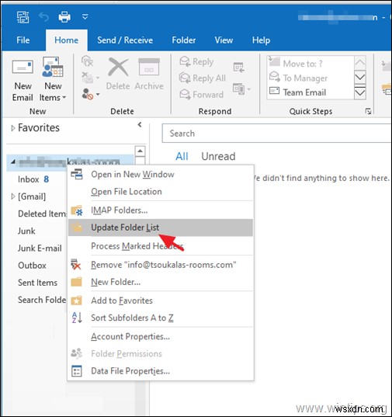Open Quick Steps dialog launcher
The height and width of the screenshot is (417, 392).
(x=368, y=111)
